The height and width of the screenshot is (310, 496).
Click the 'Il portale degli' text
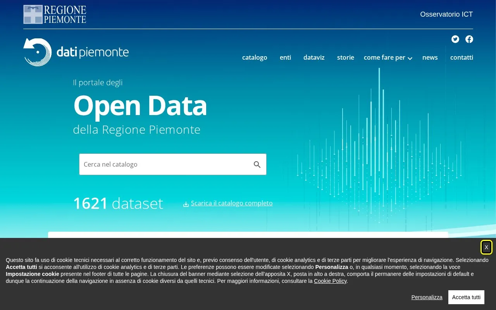point(98,83)
